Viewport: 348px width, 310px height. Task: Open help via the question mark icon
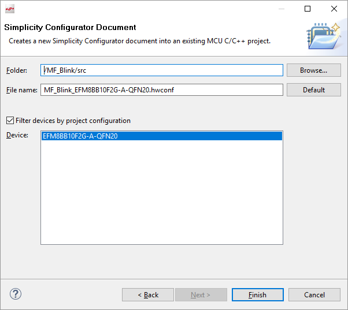(x=16, y=294)
